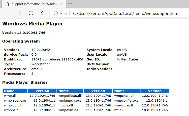Click the version cell for wmpconfig.exe
The image size is (189, 116).
pos(157,101)
